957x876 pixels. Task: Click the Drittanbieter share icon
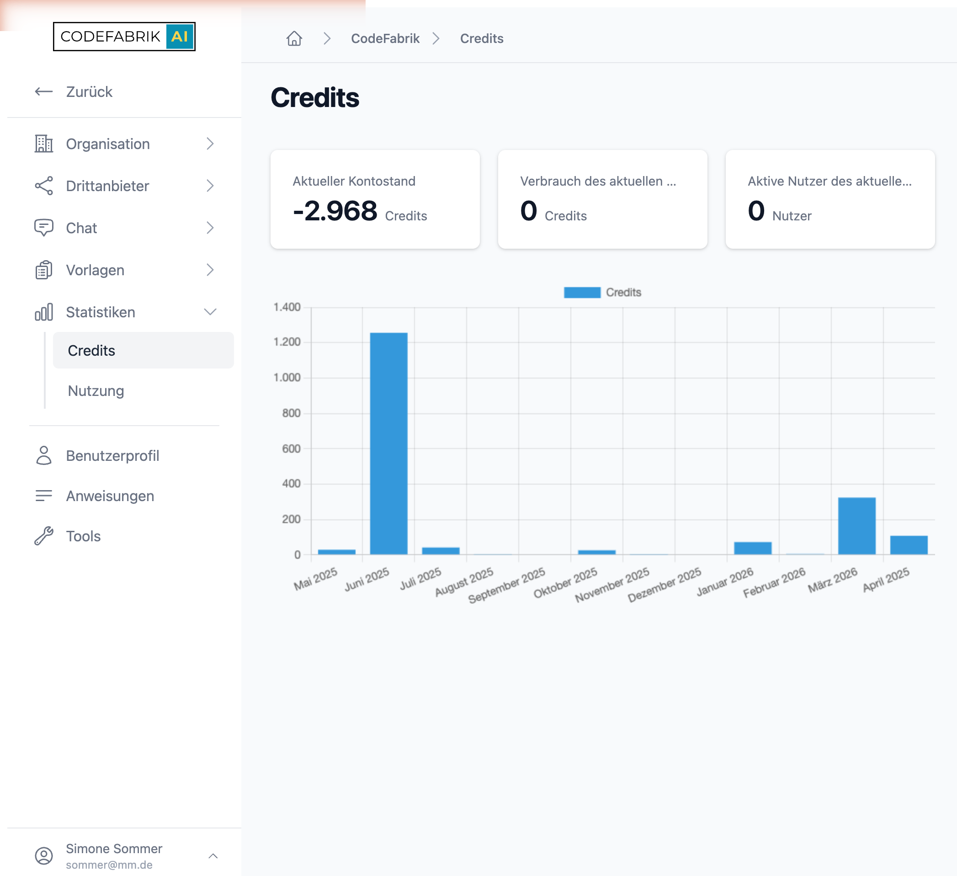(44, 186)
